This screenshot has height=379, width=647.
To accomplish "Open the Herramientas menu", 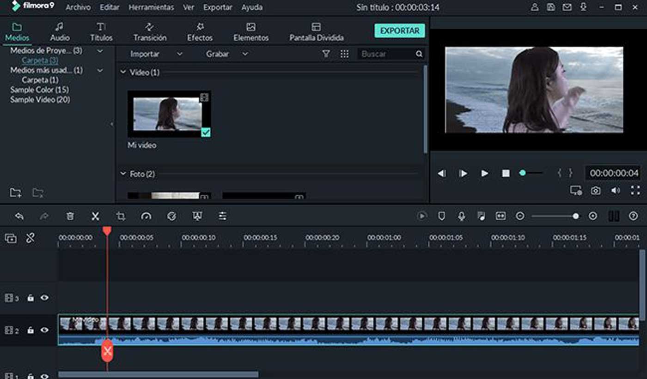I will click(151, 7).
